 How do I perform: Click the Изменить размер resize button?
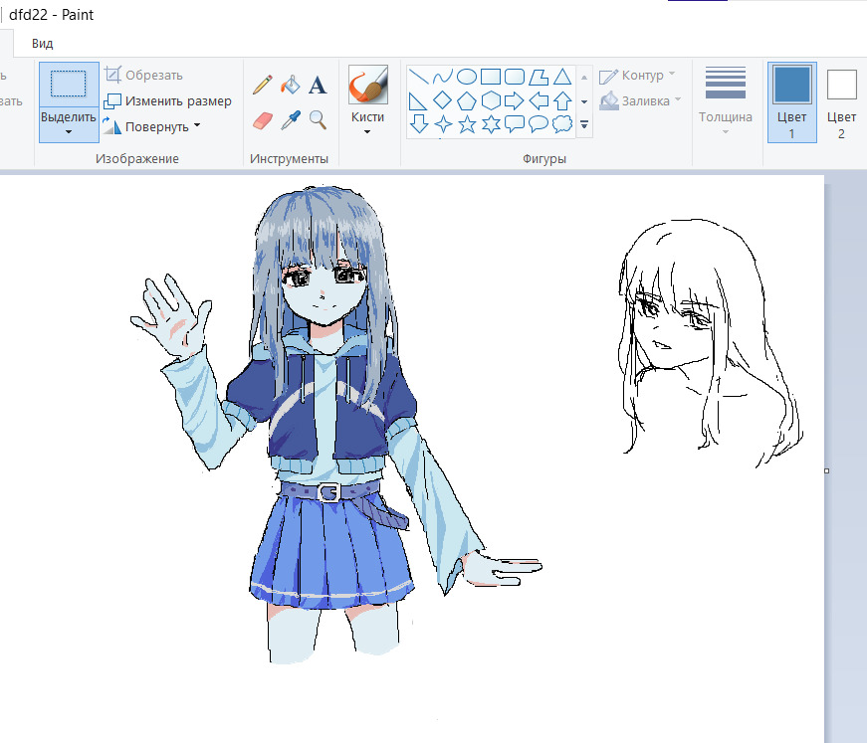pyautogui.click(x=168, y=101)
